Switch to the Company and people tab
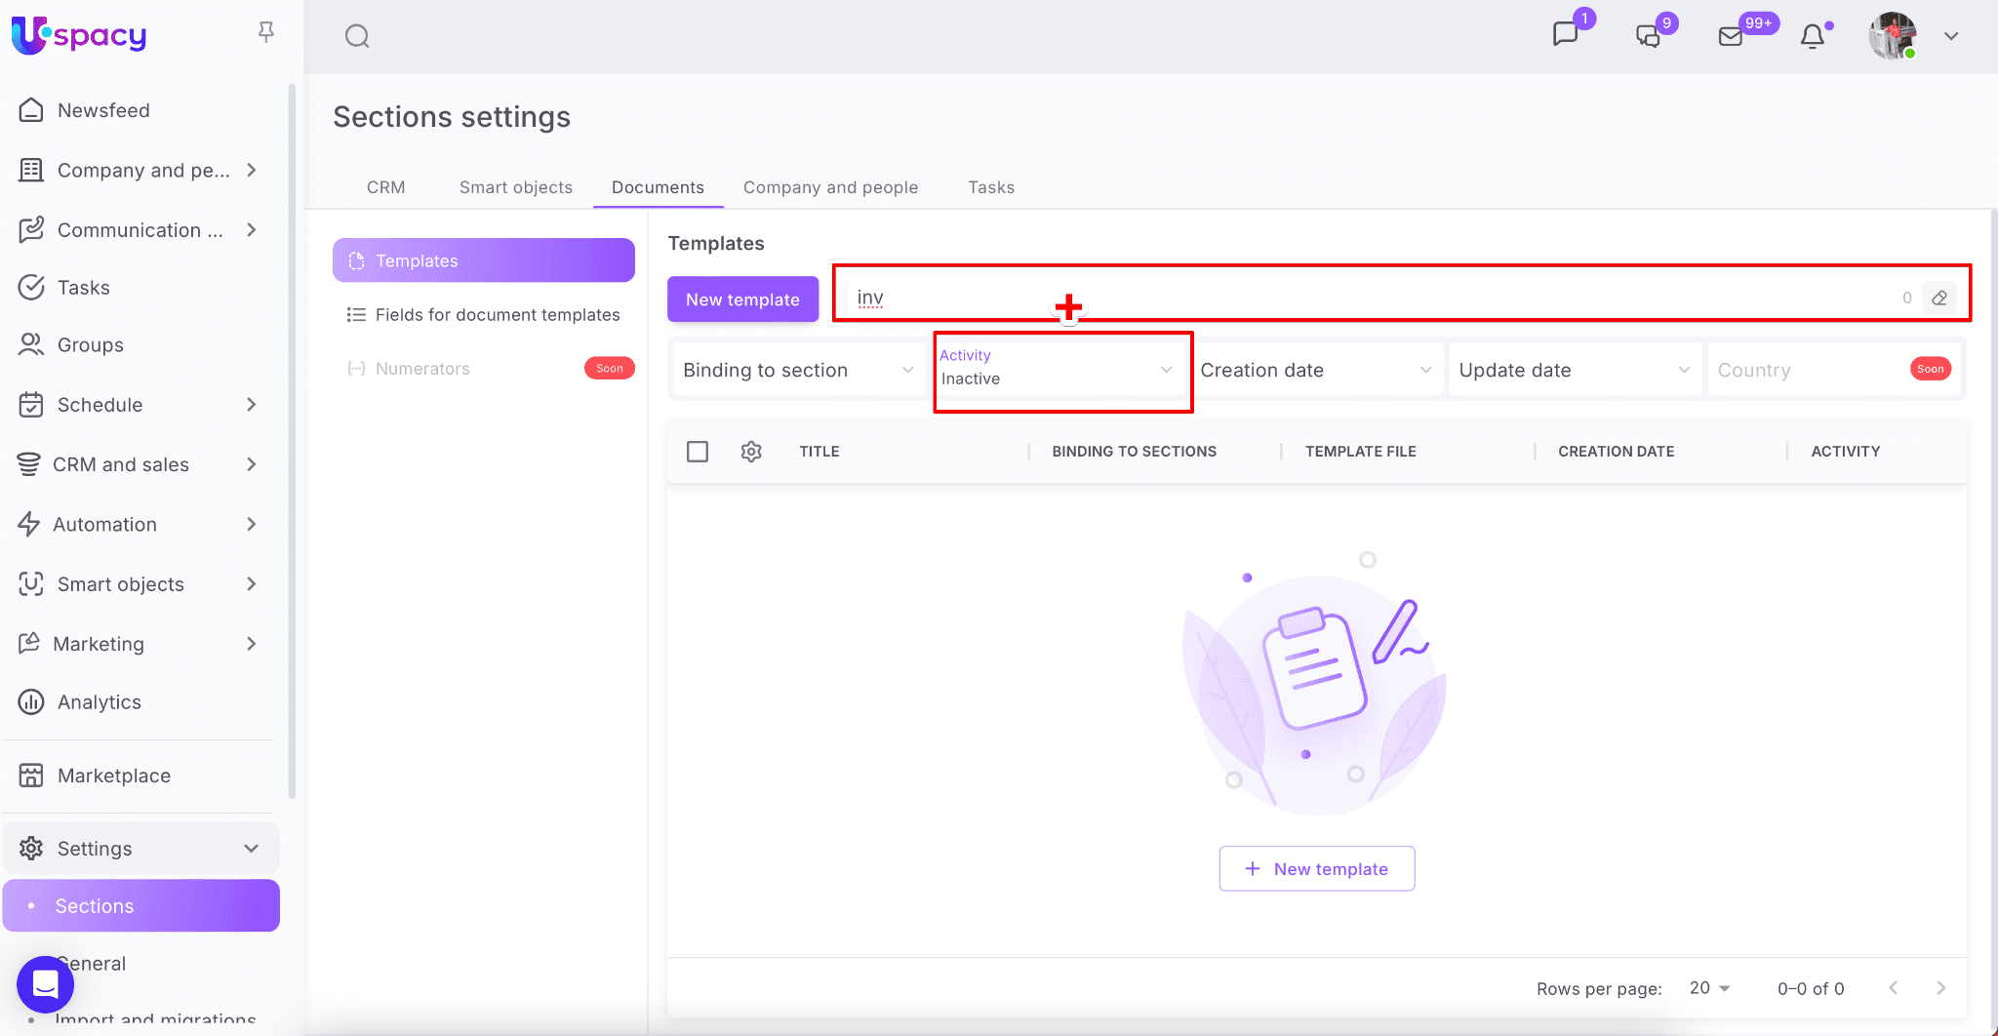 click(830, 187)
